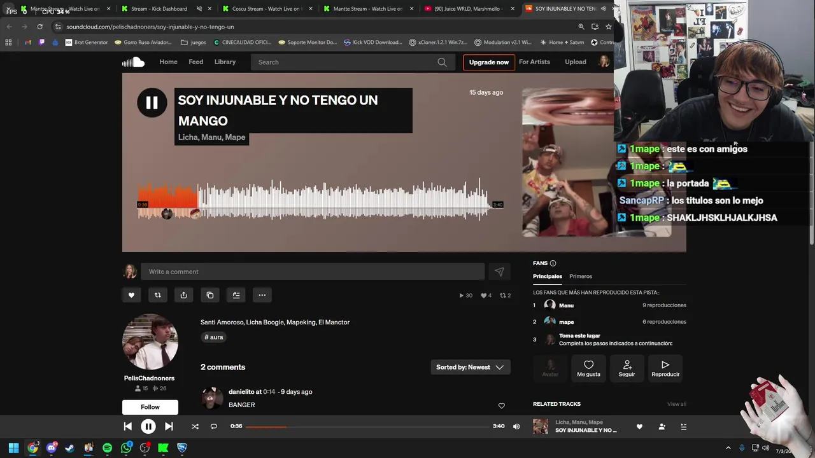Repost the track with the repost icon

[157, 295]
